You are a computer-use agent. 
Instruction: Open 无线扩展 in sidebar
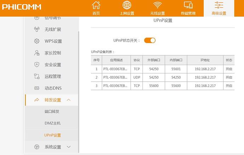53,29
